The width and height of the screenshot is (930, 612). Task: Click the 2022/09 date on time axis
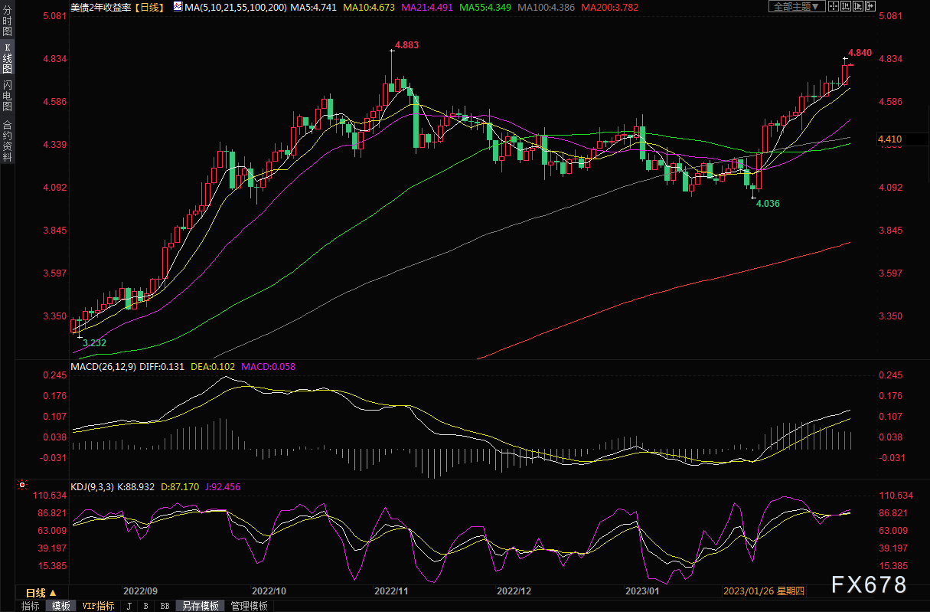tap(140, 591)
